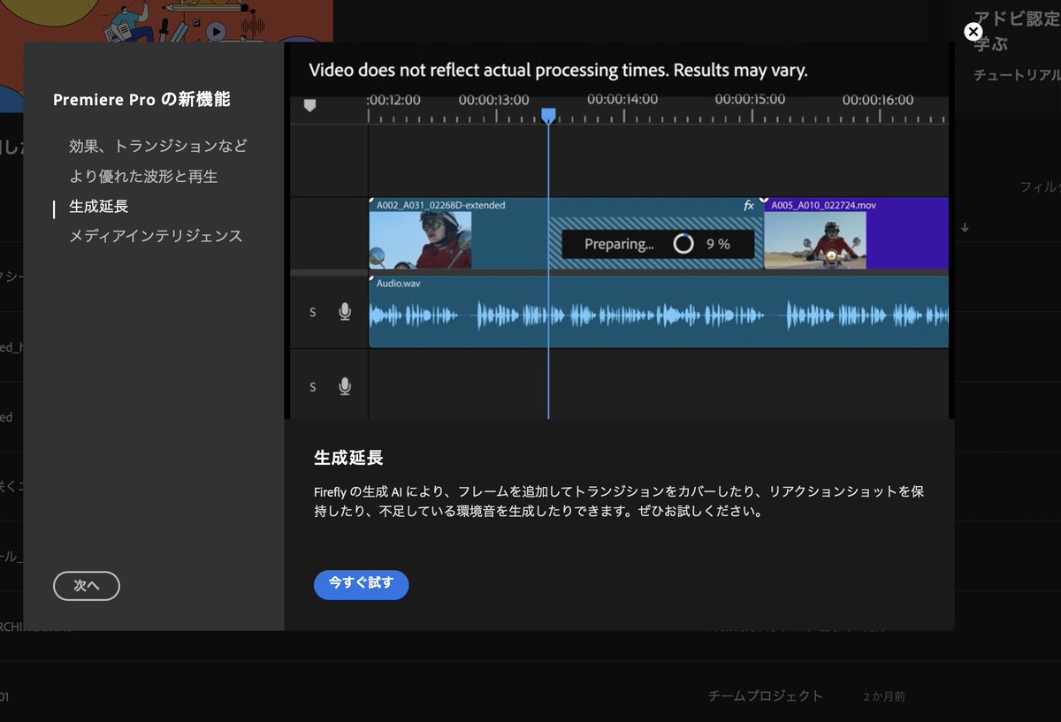Open the 効果、トランジションなど section
This screenshot has height=722, width=1061.
[158, 146]
